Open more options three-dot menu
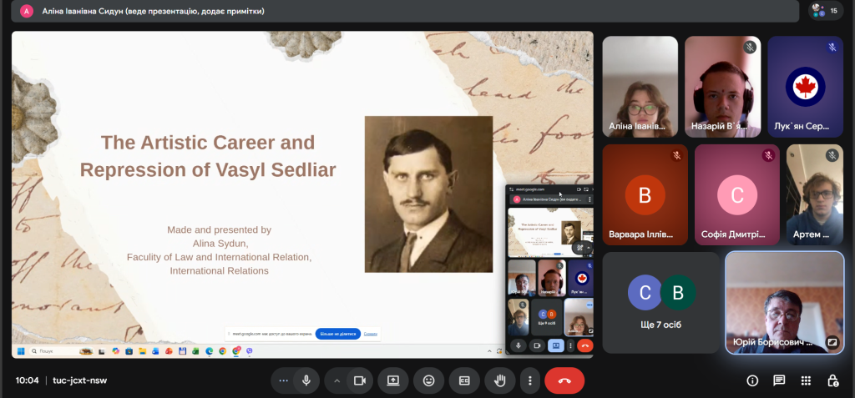Image resolution: width=855 pixels, height=398 pixels. [x=529, y=380]
